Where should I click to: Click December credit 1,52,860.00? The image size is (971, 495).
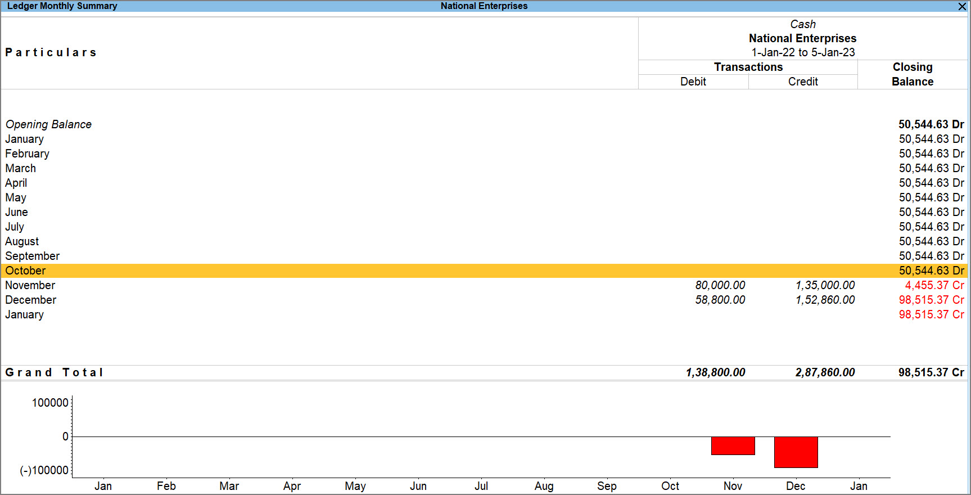(x=825, y=300)
